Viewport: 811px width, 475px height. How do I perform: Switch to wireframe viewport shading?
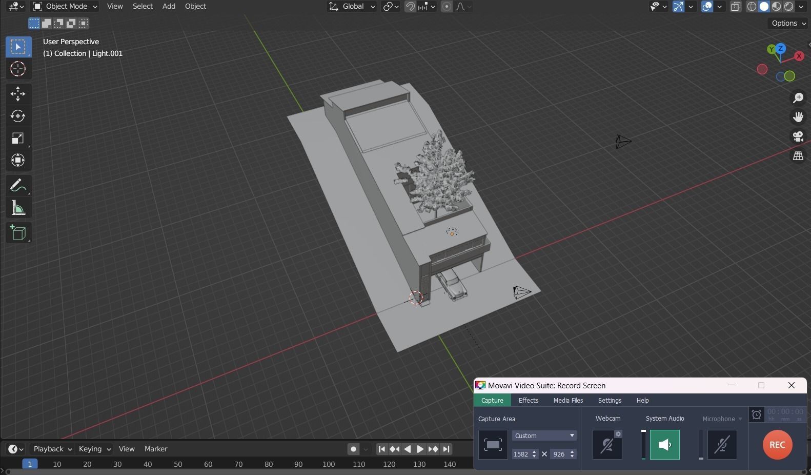tap(752, 6)
